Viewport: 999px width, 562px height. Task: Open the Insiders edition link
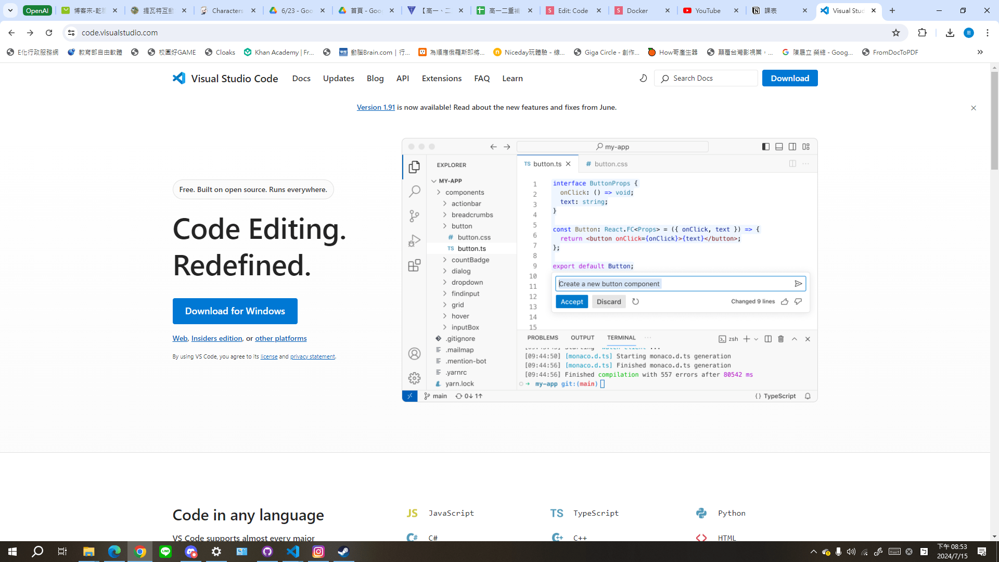click(217, 338)
